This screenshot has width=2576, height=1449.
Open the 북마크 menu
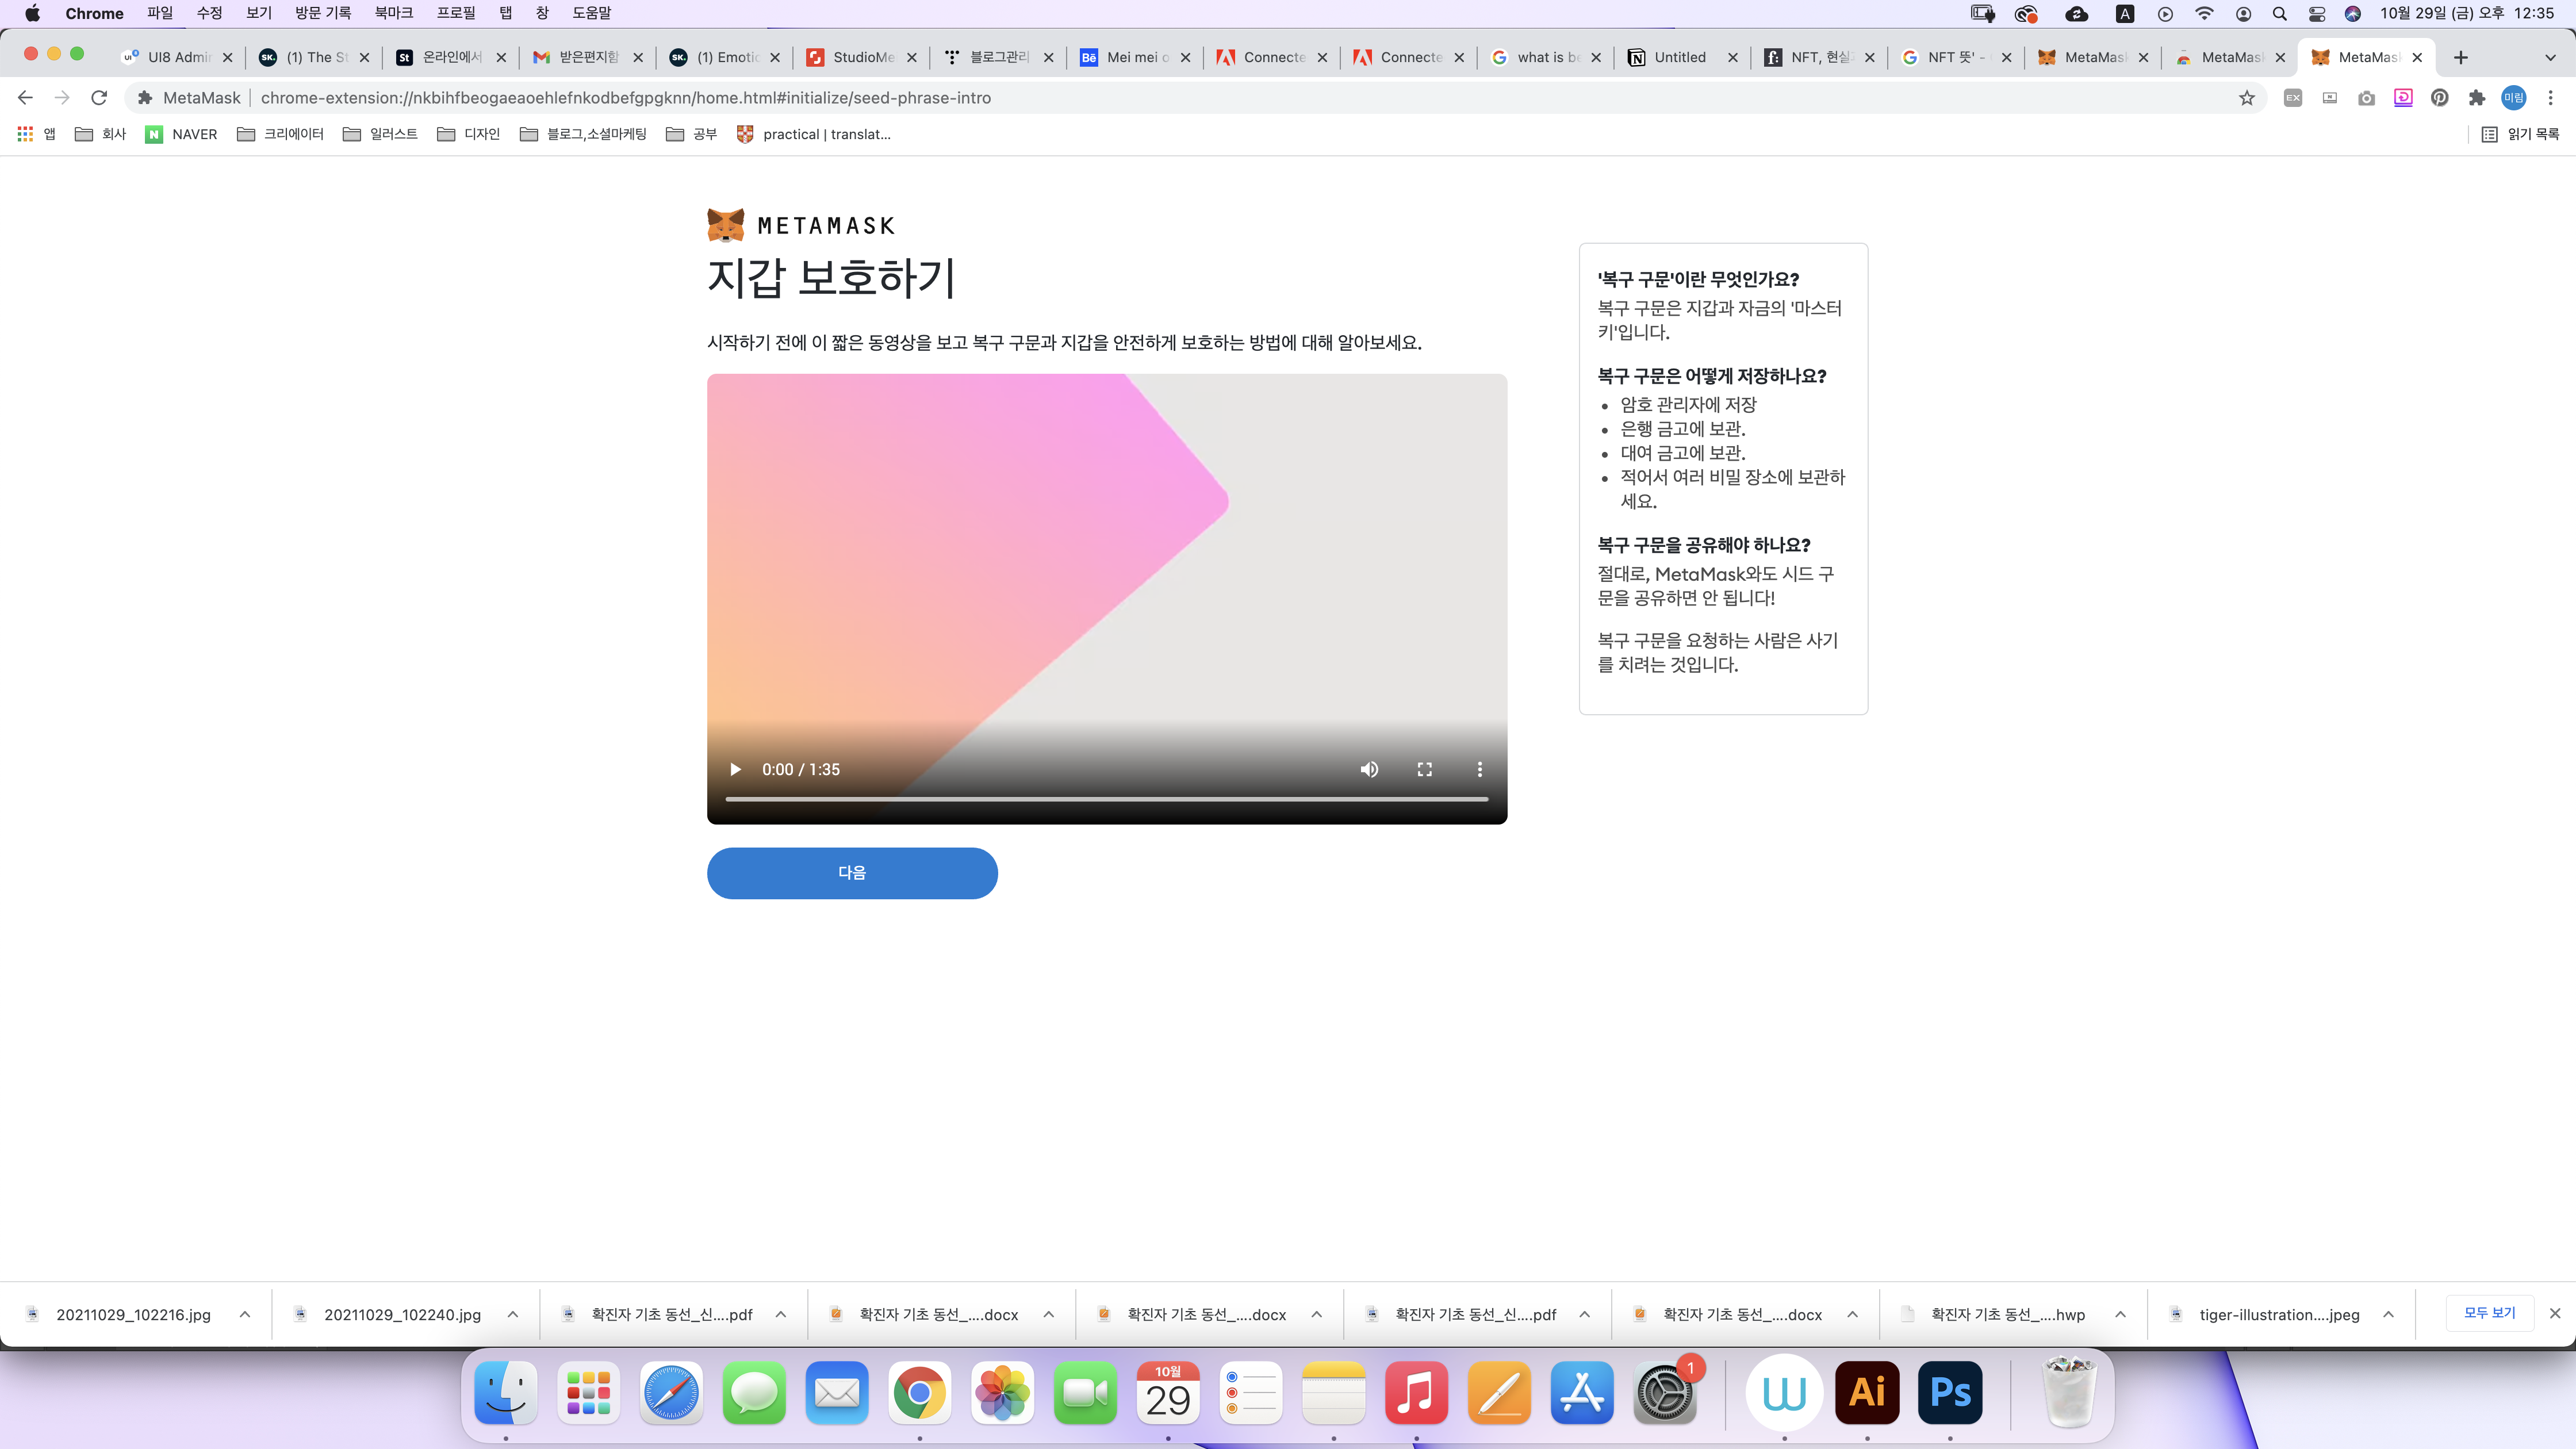click(x=394, y=13)
